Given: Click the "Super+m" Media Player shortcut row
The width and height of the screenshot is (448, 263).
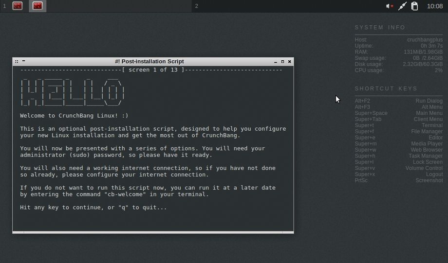Looking at the screenshot, I should coord(398,144).
